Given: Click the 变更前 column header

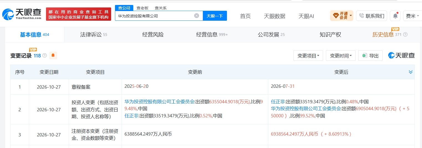Looking at the screenshot, I should pos(195,72).
